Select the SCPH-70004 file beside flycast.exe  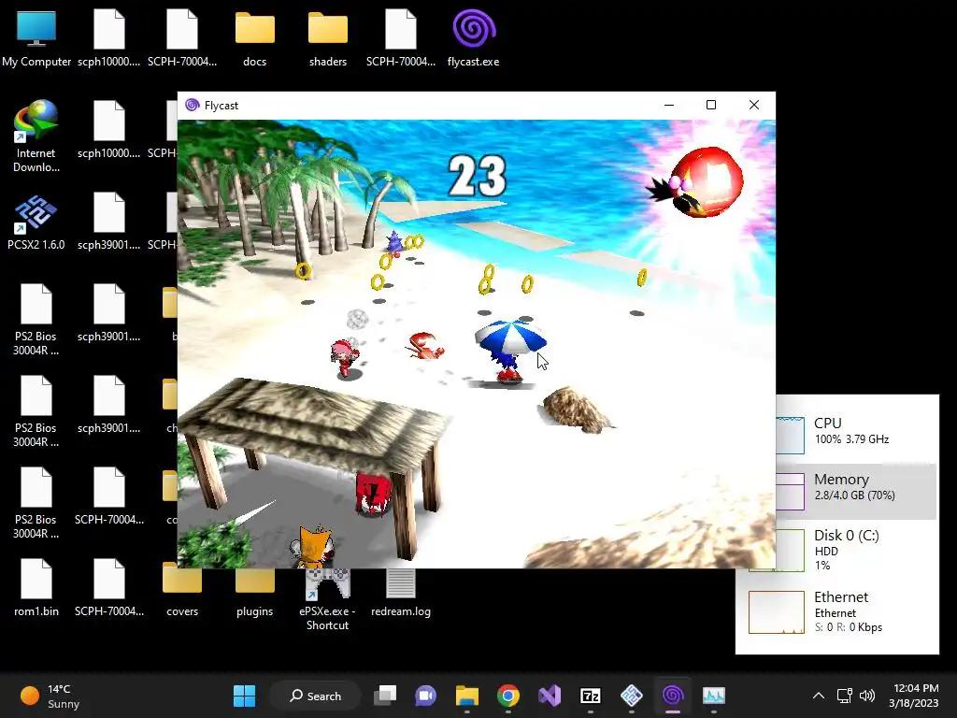tap(400, 37)
